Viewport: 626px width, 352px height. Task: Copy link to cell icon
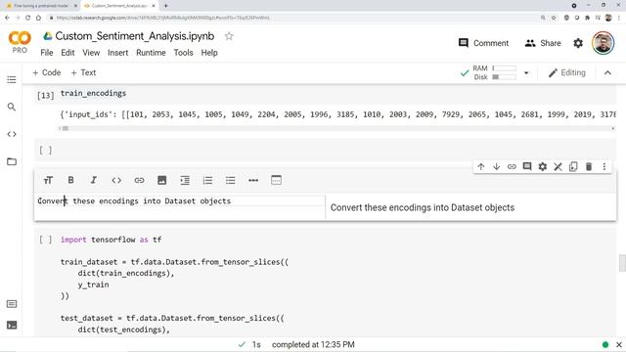point(512,167)
